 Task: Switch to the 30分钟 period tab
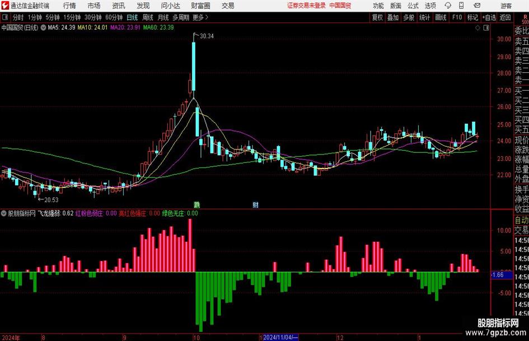(x=93, y=17)
